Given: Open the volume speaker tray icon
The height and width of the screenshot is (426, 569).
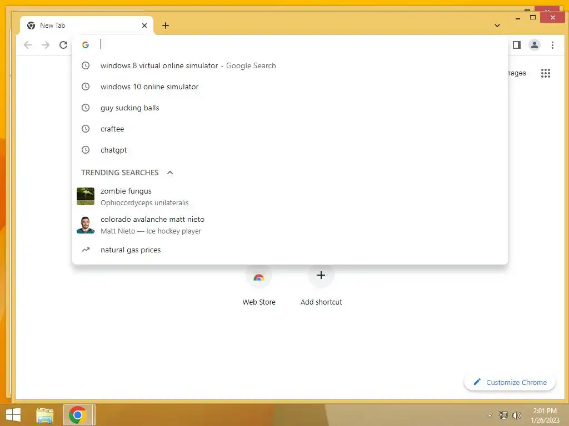Looking at the screenshot, I should click(516, 415).
